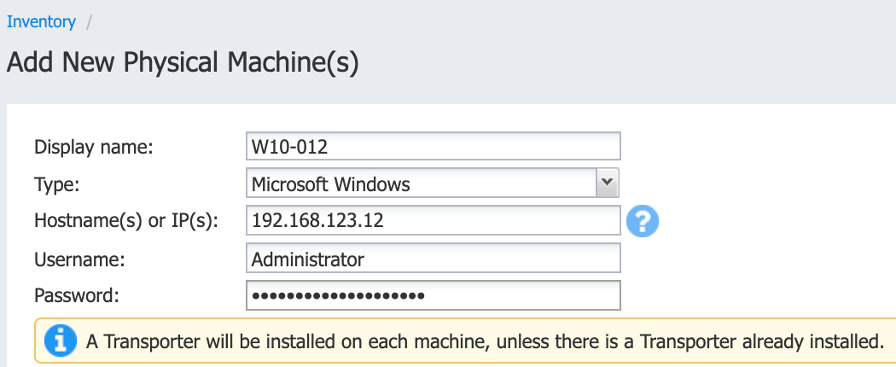Click the Add New Physical Machine(s) heading

183,61
